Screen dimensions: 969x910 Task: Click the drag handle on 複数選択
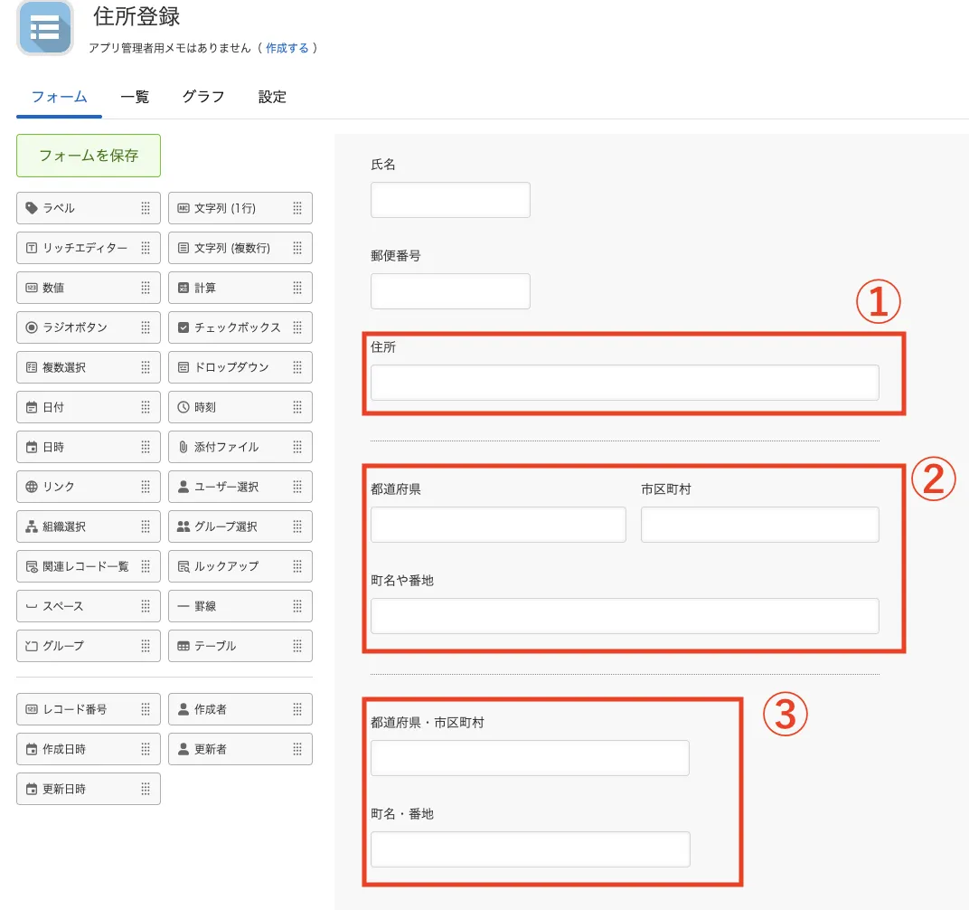146,367
